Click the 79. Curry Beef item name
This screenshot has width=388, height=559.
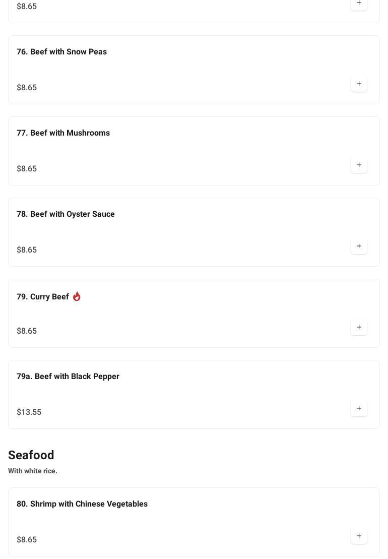pos(43,297)
